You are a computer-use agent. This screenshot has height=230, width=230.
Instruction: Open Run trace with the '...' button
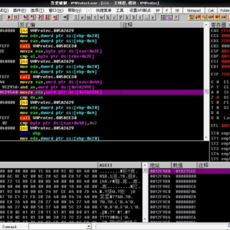pyautogui.click(x=146, y=17)
